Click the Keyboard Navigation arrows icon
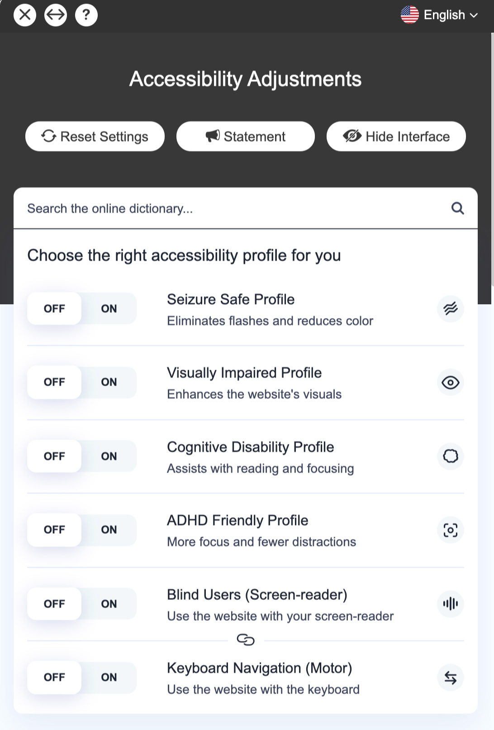The width and height of the screenshot is (494, 730). coord(451,677)
